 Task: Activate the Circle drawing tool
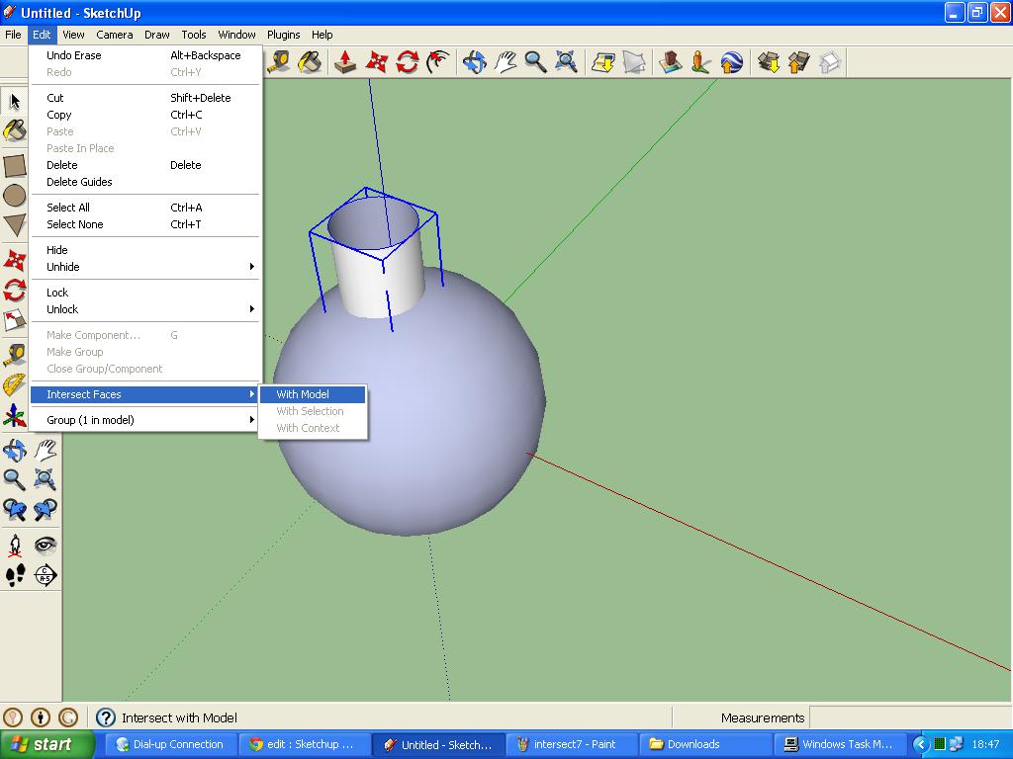15,195
